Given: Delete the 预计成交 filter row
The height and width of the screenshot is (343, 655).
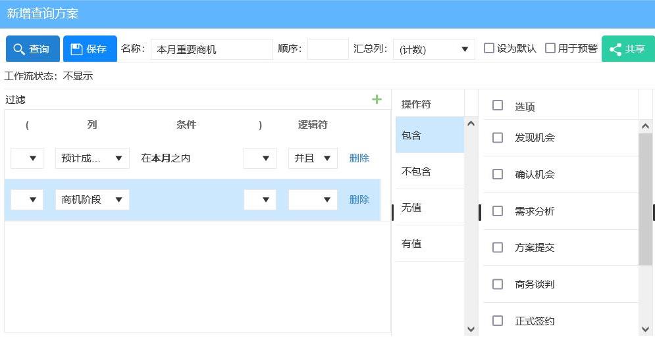Looking at the screenshot, I should [359, 158].
